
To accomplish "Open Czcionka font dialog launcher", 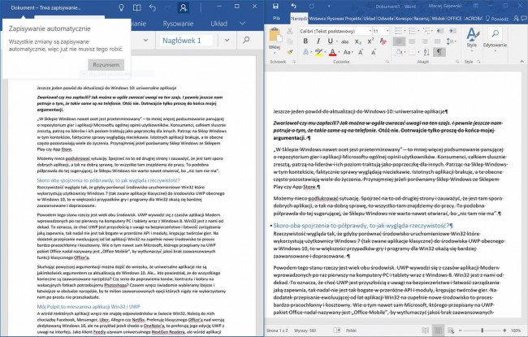I will click(x=387, y=62).
